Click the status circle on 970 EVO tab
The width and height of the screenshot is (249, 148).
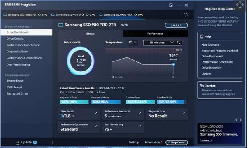[87, 15]
